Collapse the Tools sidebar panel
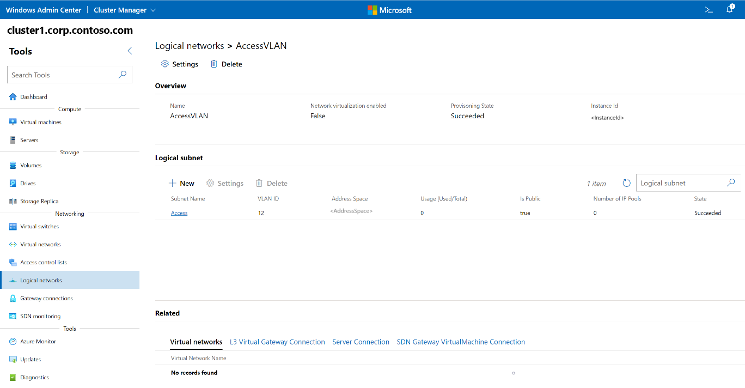 (130, 51)
